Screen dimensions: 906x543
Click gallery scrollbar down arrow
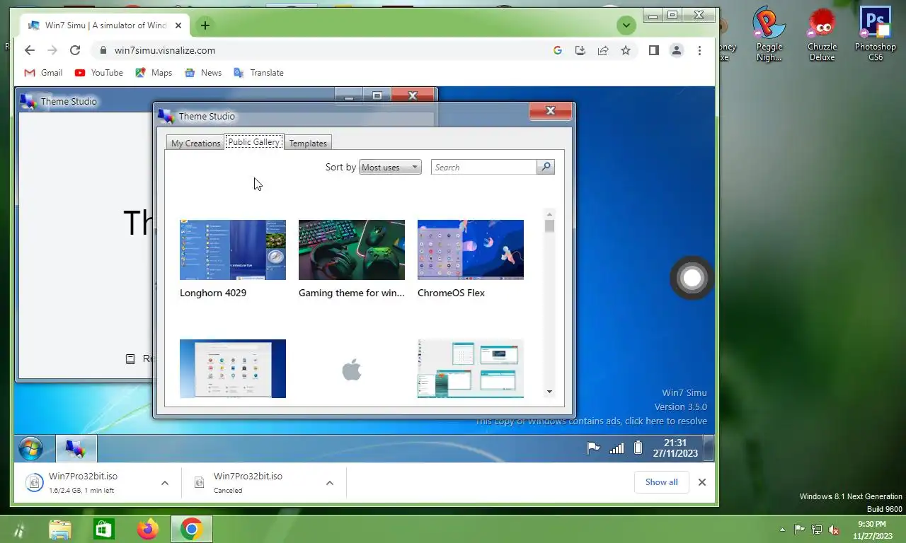(549, 392)
